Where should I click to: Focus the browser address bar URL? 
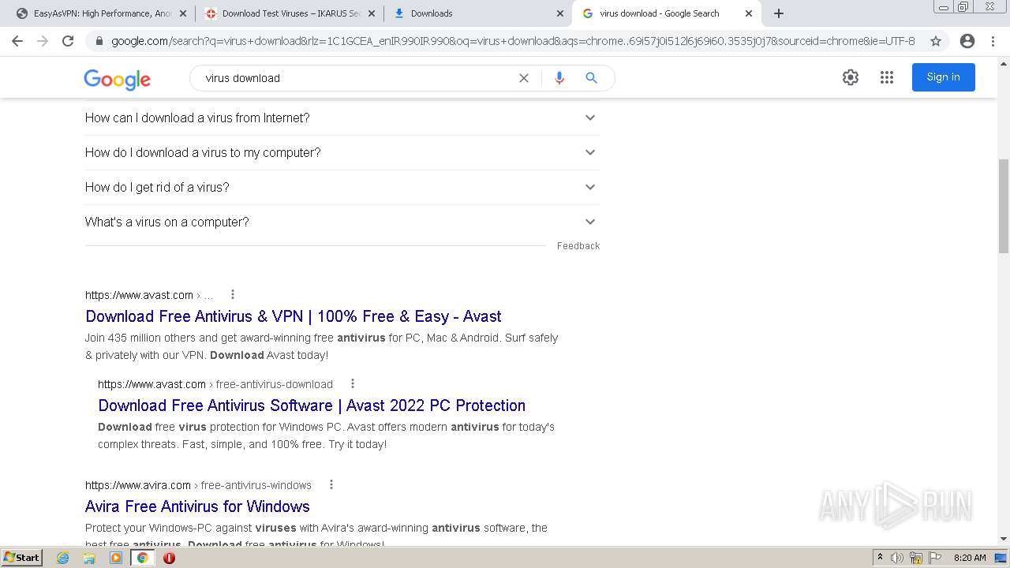(513, 41)
